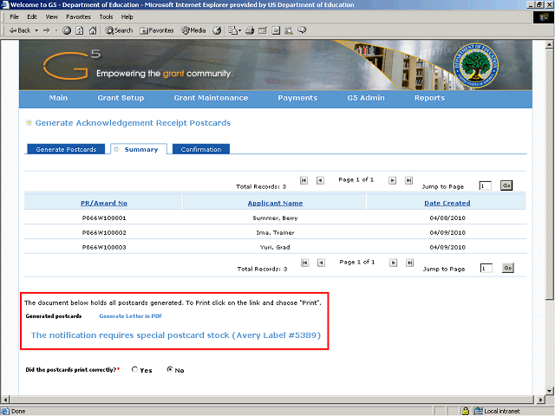
Task: Switch to Generate Postcards tab
Action: tap(66, 149)
